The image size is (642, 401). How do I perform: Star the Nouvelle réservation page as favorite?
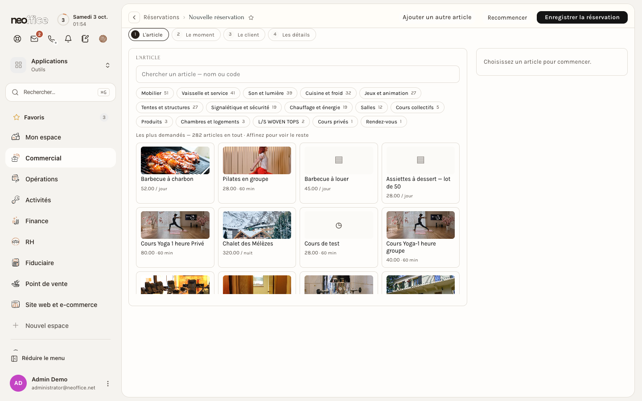[251, 17]
